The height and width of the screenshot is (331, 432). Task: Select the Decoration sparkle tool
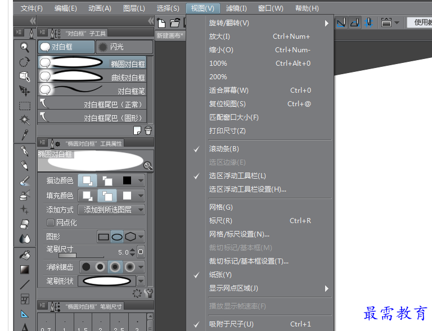pos(25,210)
